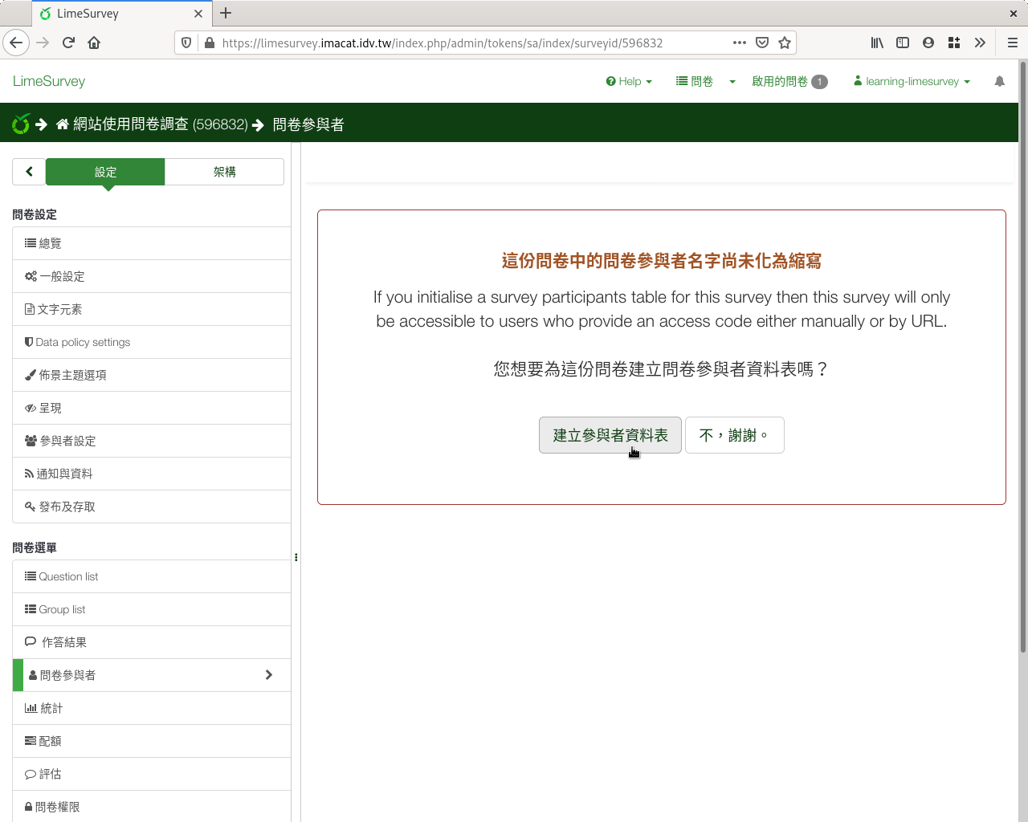
Task: Open 發布及存取 publication and access
Action: 152,507
